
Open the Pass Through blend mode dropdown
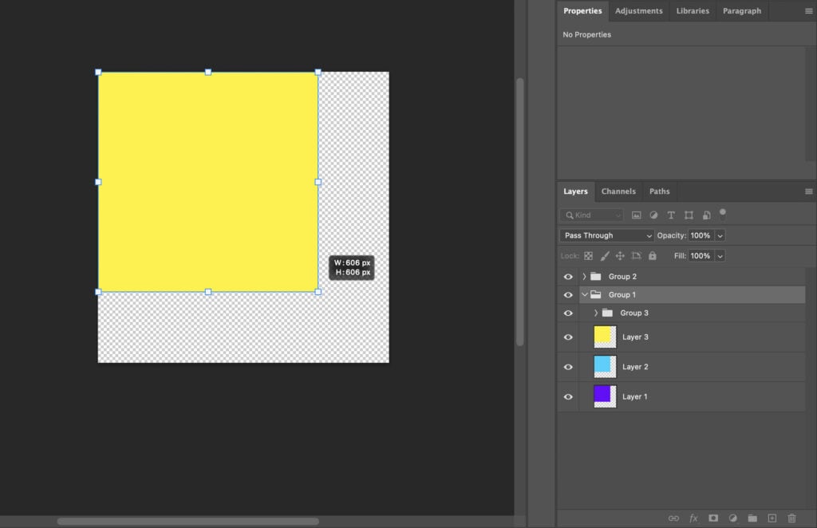pyautogui.click(x=606, y=235)
